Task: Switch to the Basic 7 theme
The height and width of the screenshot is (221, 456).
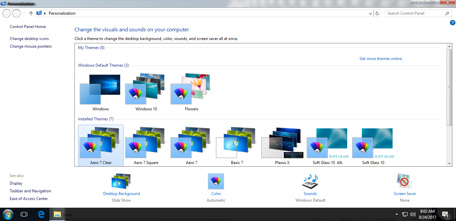Action: 237,145
